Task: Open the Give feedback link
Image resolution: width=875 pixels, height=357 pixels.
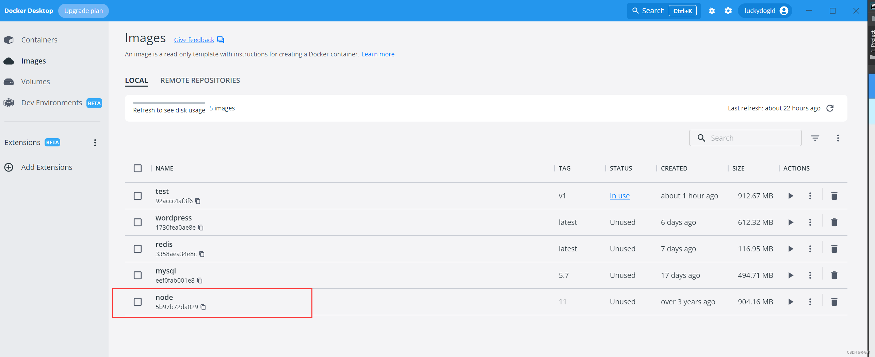Action: 194,40
